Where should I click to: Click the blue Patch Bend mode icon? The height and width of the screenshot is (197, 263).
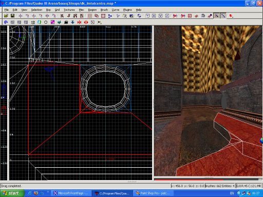[x=6, y=22]
